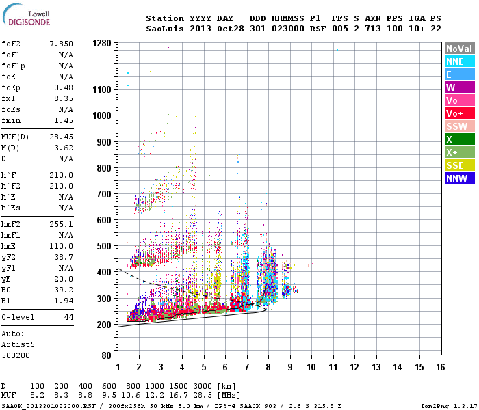Screen dimensions: 479x410
Task: Click the 500 height axis label
Action: [x=104, y=246]
